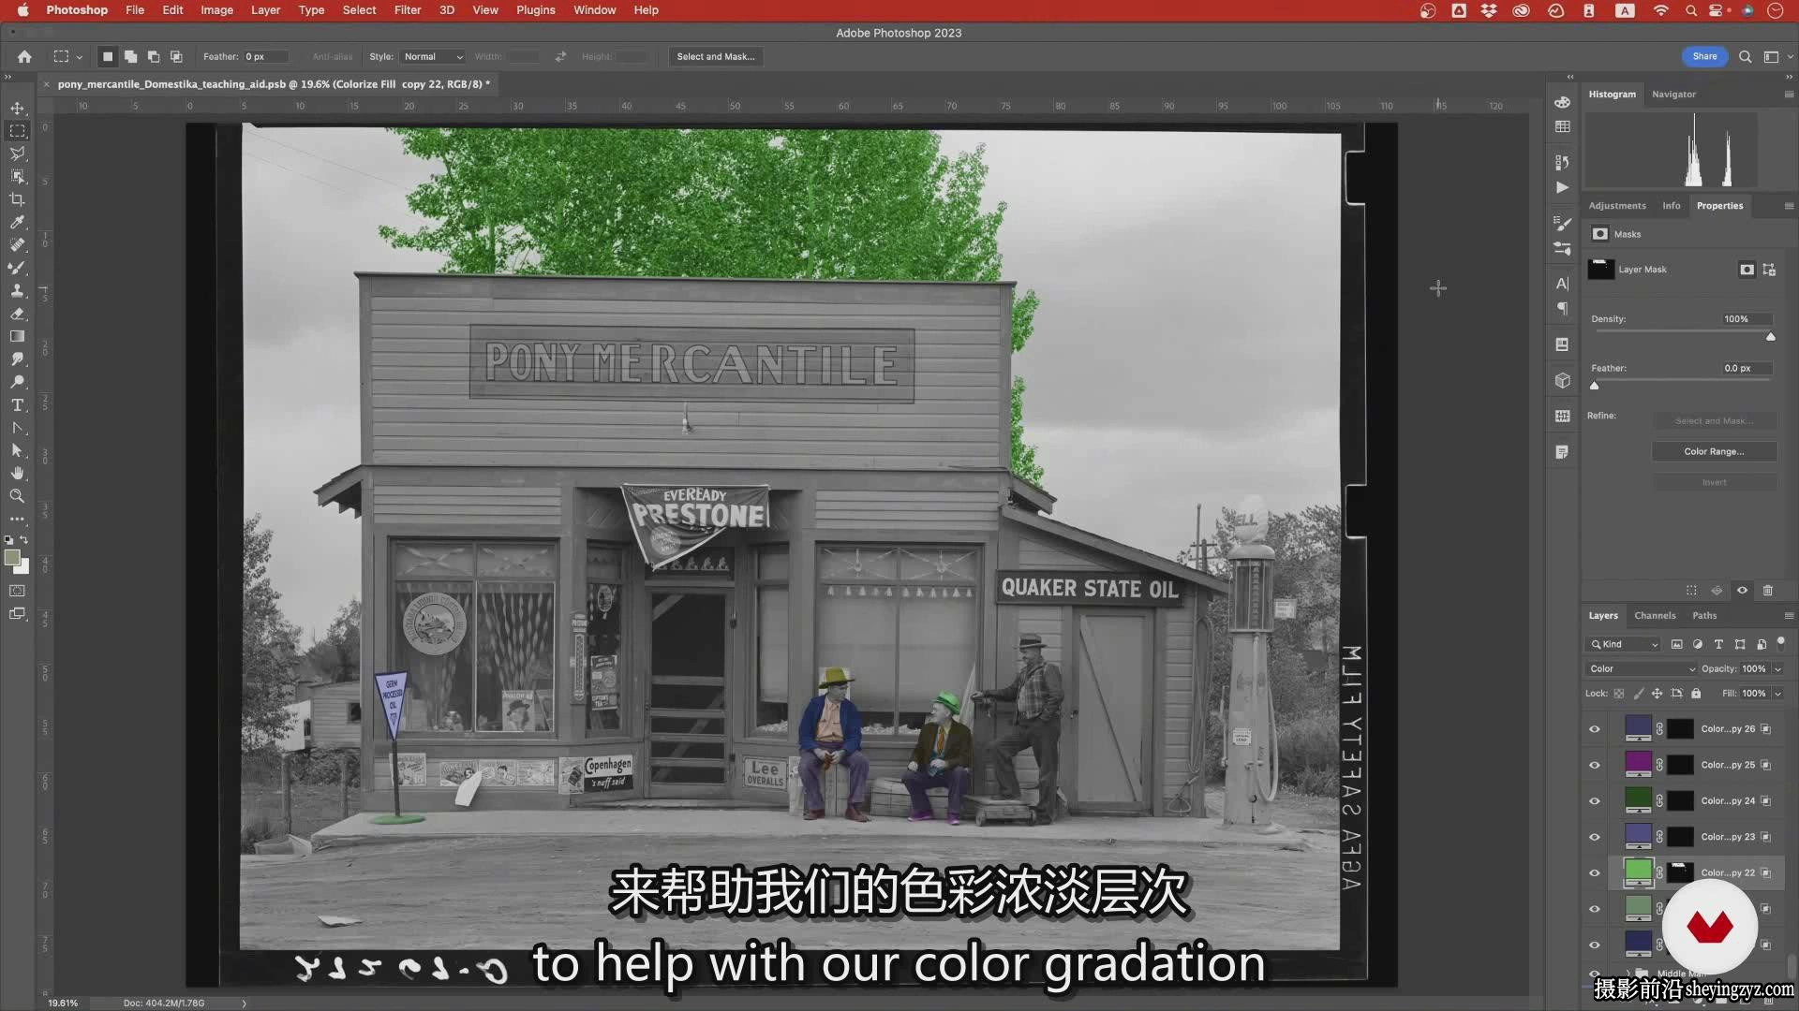Toggle Quick Mask mode
Image resolution: width=1799 pixels, height=1011 pixels.
click(x=17, y=591)
